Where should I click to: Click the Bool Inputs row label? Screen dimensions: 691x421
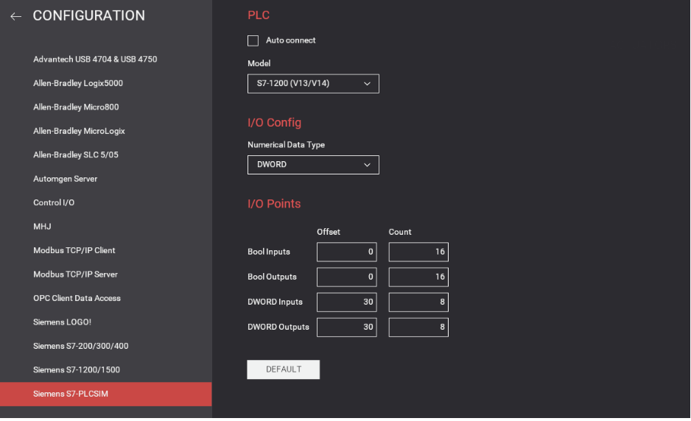[269, 252]
